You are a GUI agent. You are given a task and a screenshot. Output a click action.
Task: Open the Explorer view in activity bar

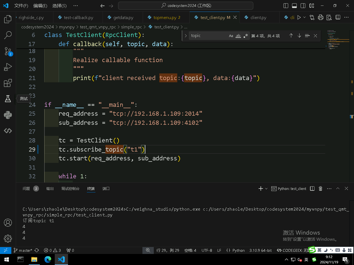pos(8,19)
